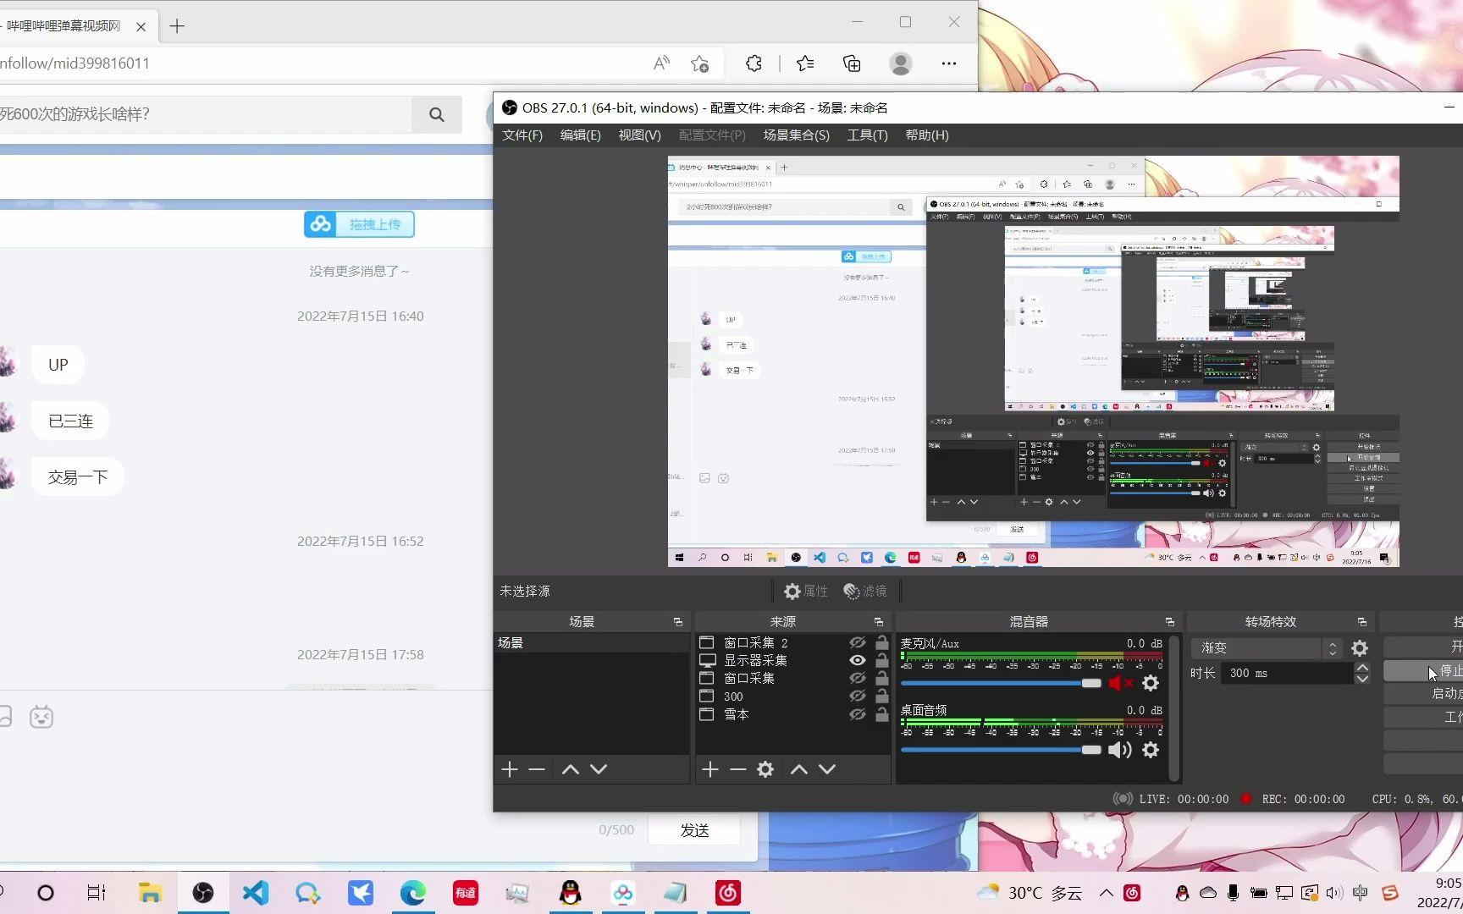Open transition properties gear next to 渐变

1360,648
